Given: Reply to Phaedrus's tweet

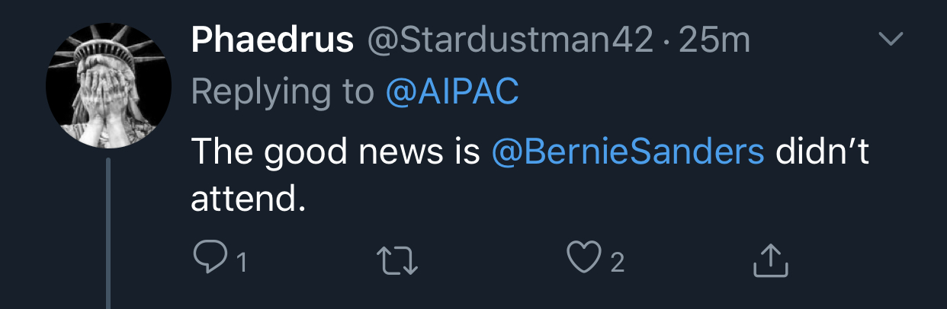Looking at the screenshot, I should click(x=207, y=260).
